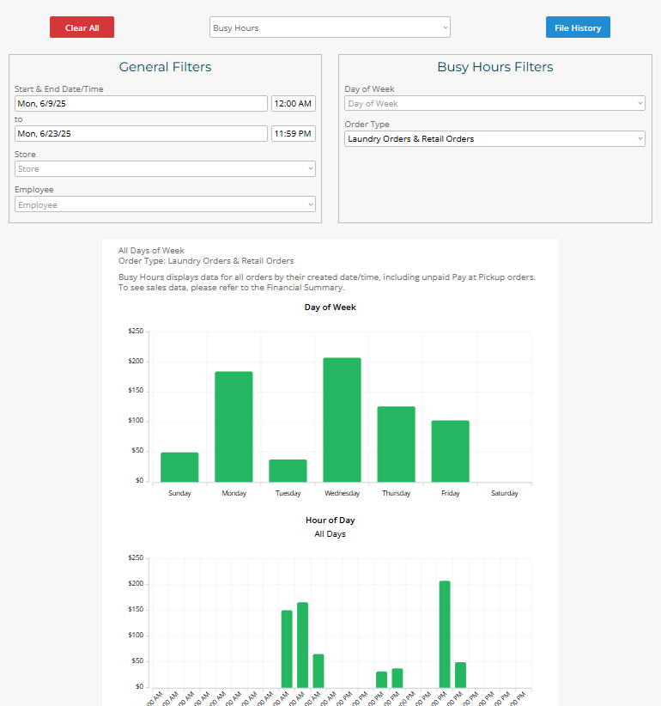Click the Saturday label on the chart axis

pos(505,493)
